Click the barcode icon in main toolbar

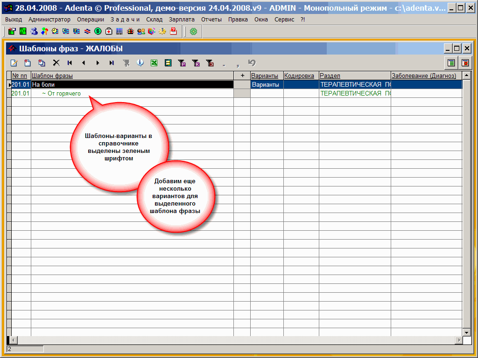click(x=119, y=31)
